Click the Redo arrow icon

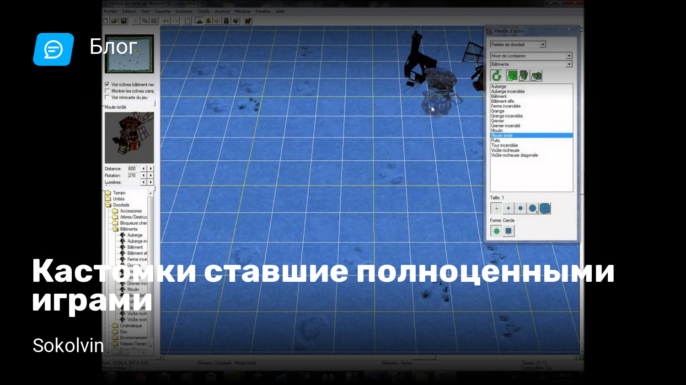coord(175,21)
